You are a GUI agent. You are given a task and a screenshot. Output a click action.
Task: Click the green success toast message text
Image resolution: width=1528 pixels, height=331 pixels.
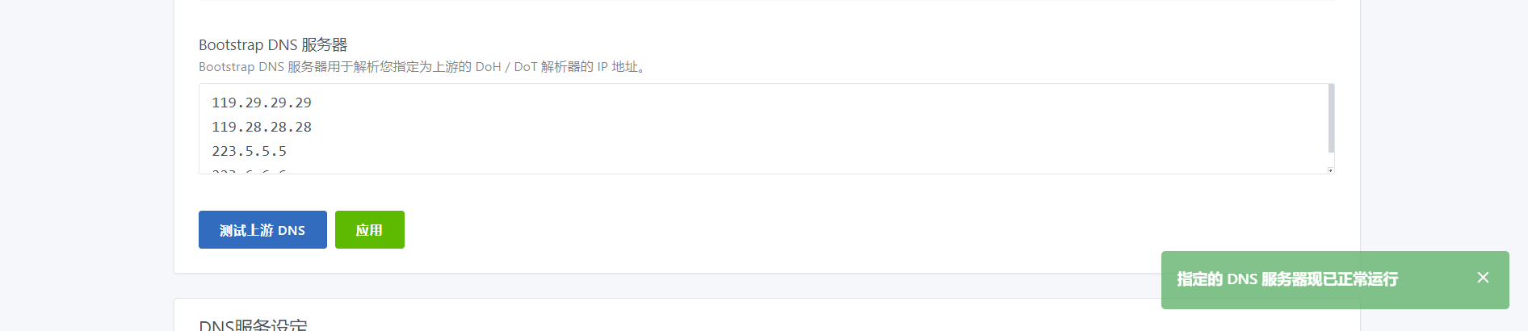1287,279
